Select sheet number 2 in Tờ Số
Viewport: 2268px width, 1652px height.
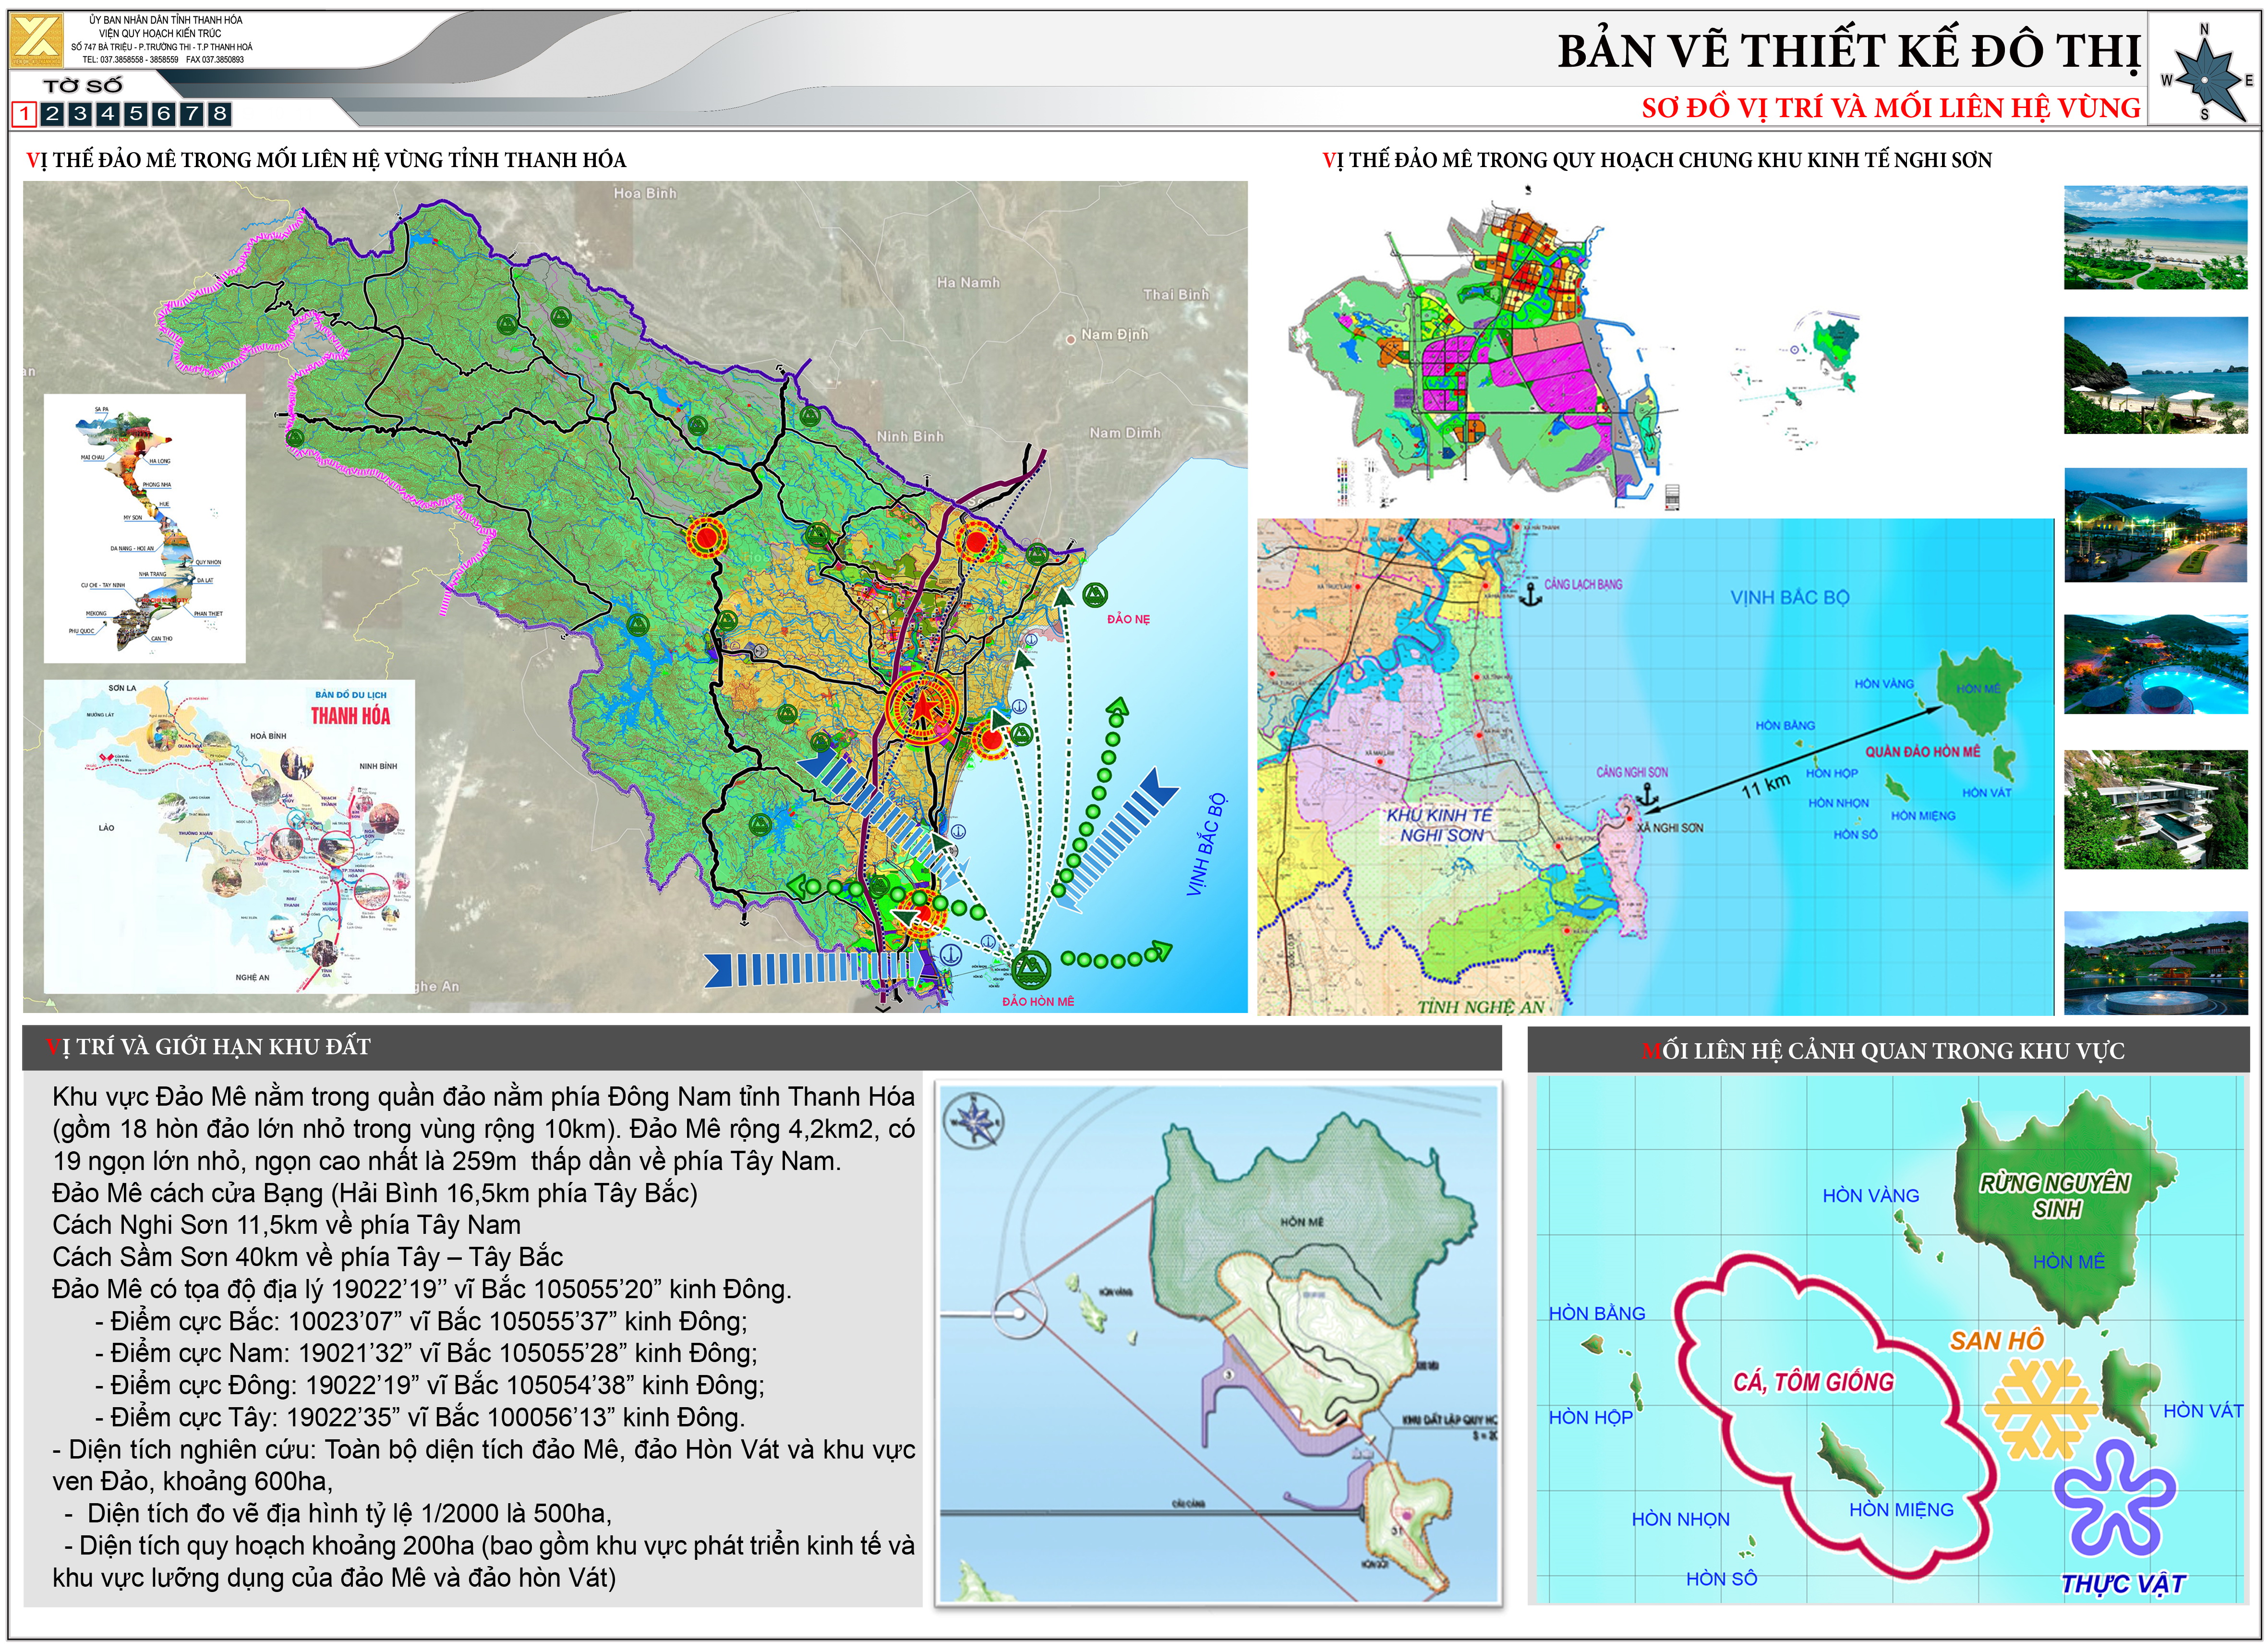click(52, 114)
